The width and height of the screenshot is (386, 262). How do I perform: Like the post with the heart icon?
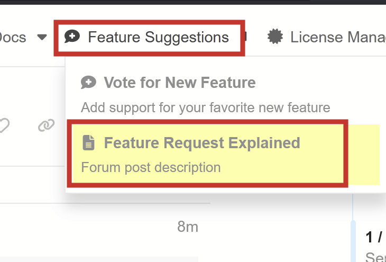(x=4, y=125)
